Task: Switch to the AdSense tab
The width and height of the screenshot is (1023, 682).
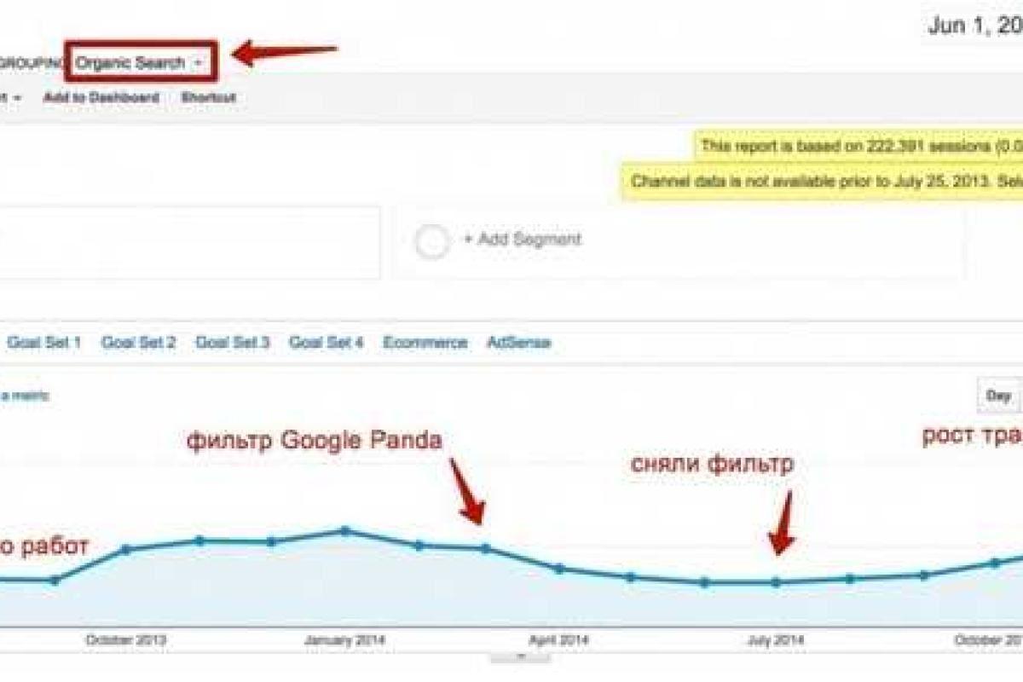Action: click(x=518, y=343)
